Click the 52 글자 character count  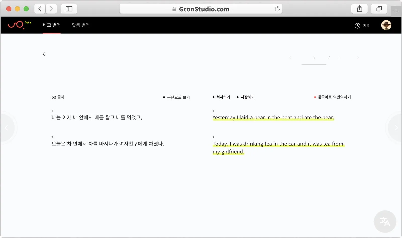[x=58, y=97]
